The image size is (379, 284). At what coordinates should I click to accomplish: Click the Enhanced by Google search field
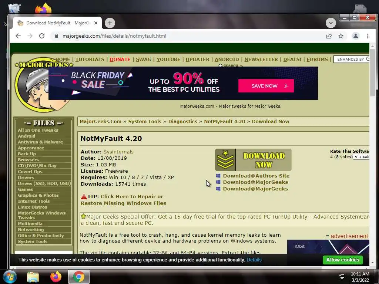point(352,60)
